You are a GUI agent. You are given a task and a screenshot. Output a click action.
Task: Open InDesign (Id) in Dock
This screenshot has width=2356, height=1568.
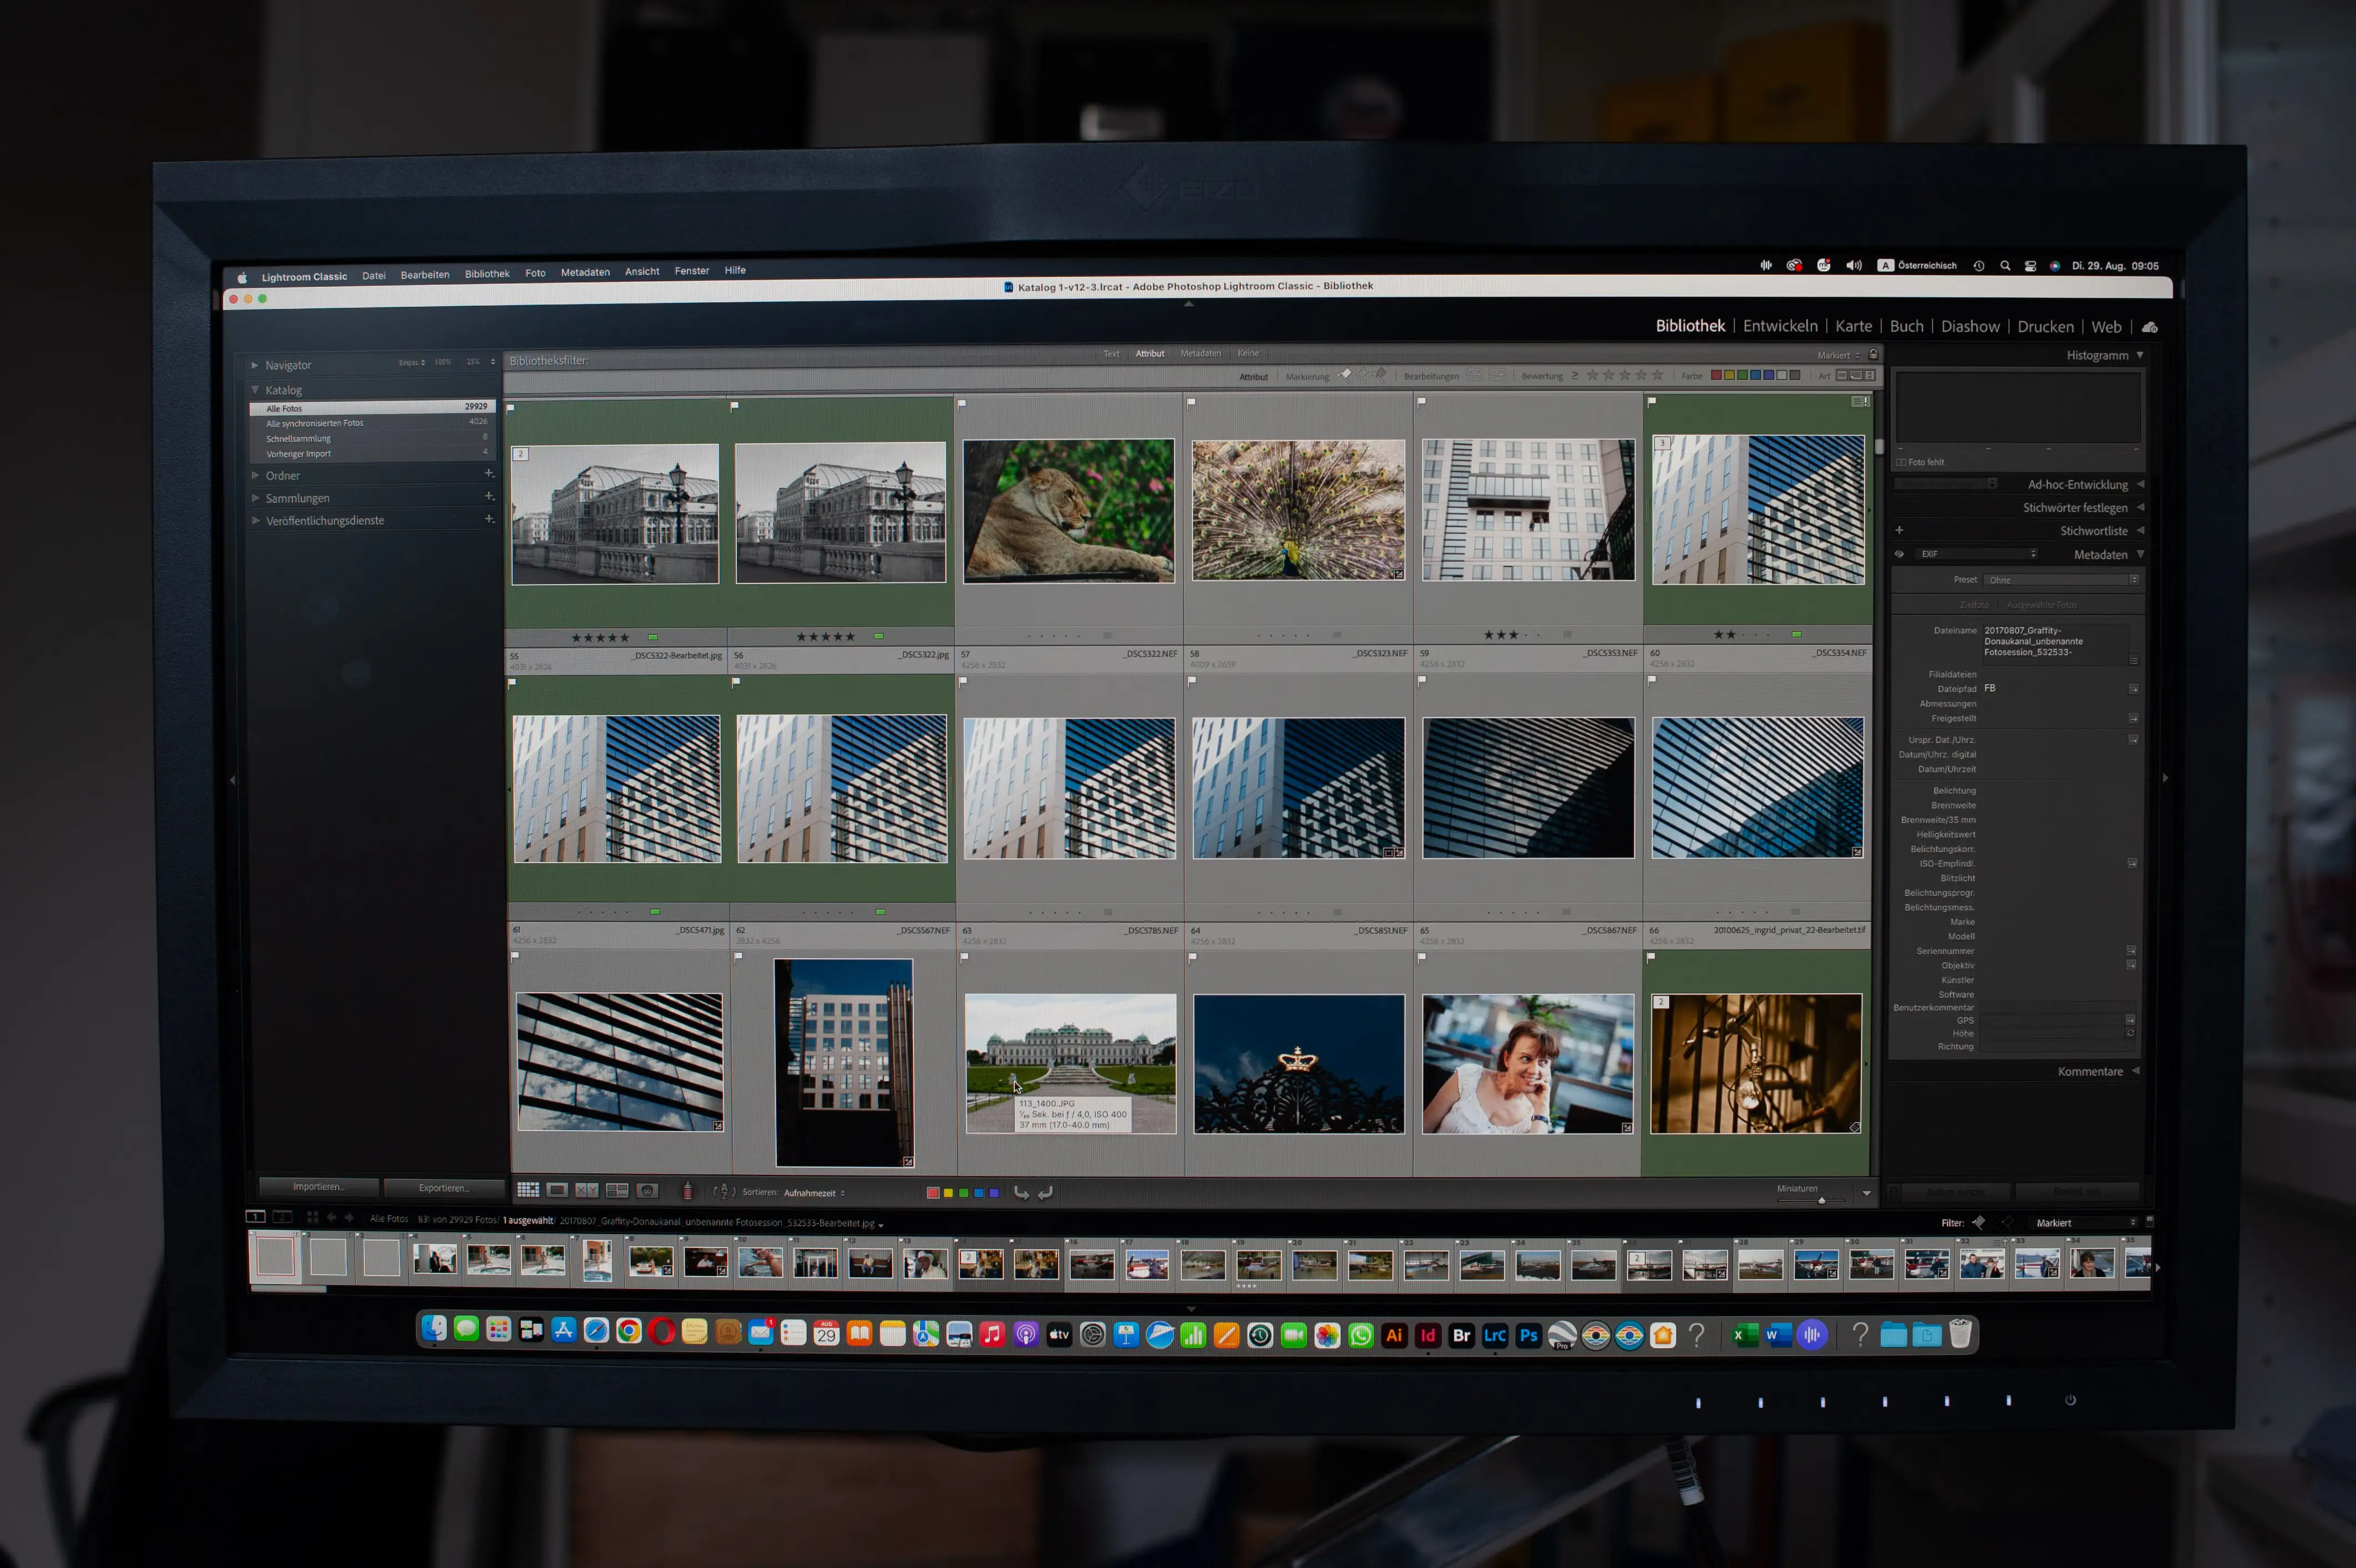click(1428, 1334)
